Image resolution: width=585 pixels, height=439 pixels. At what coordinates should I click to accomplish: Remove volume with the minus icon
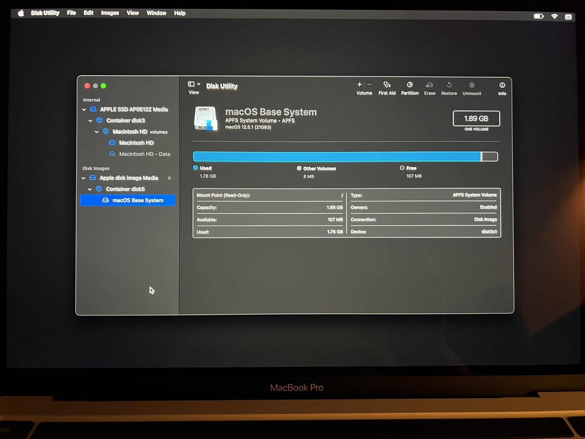[369, 85]
